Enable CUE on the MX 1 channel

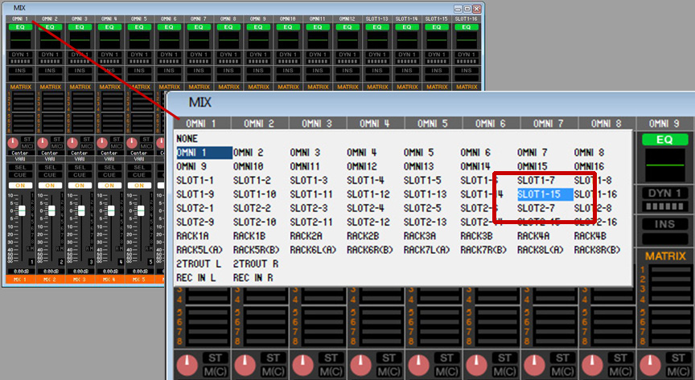(20, 175)
